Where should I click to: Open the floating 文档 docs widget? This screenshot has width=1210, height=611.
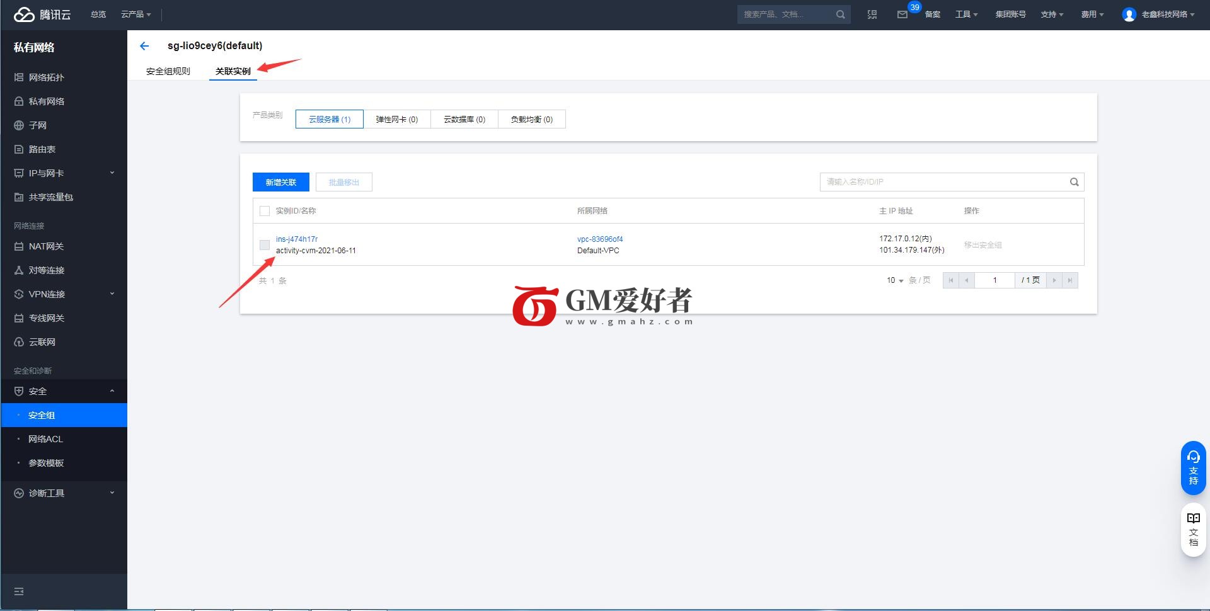[1193, 529]
